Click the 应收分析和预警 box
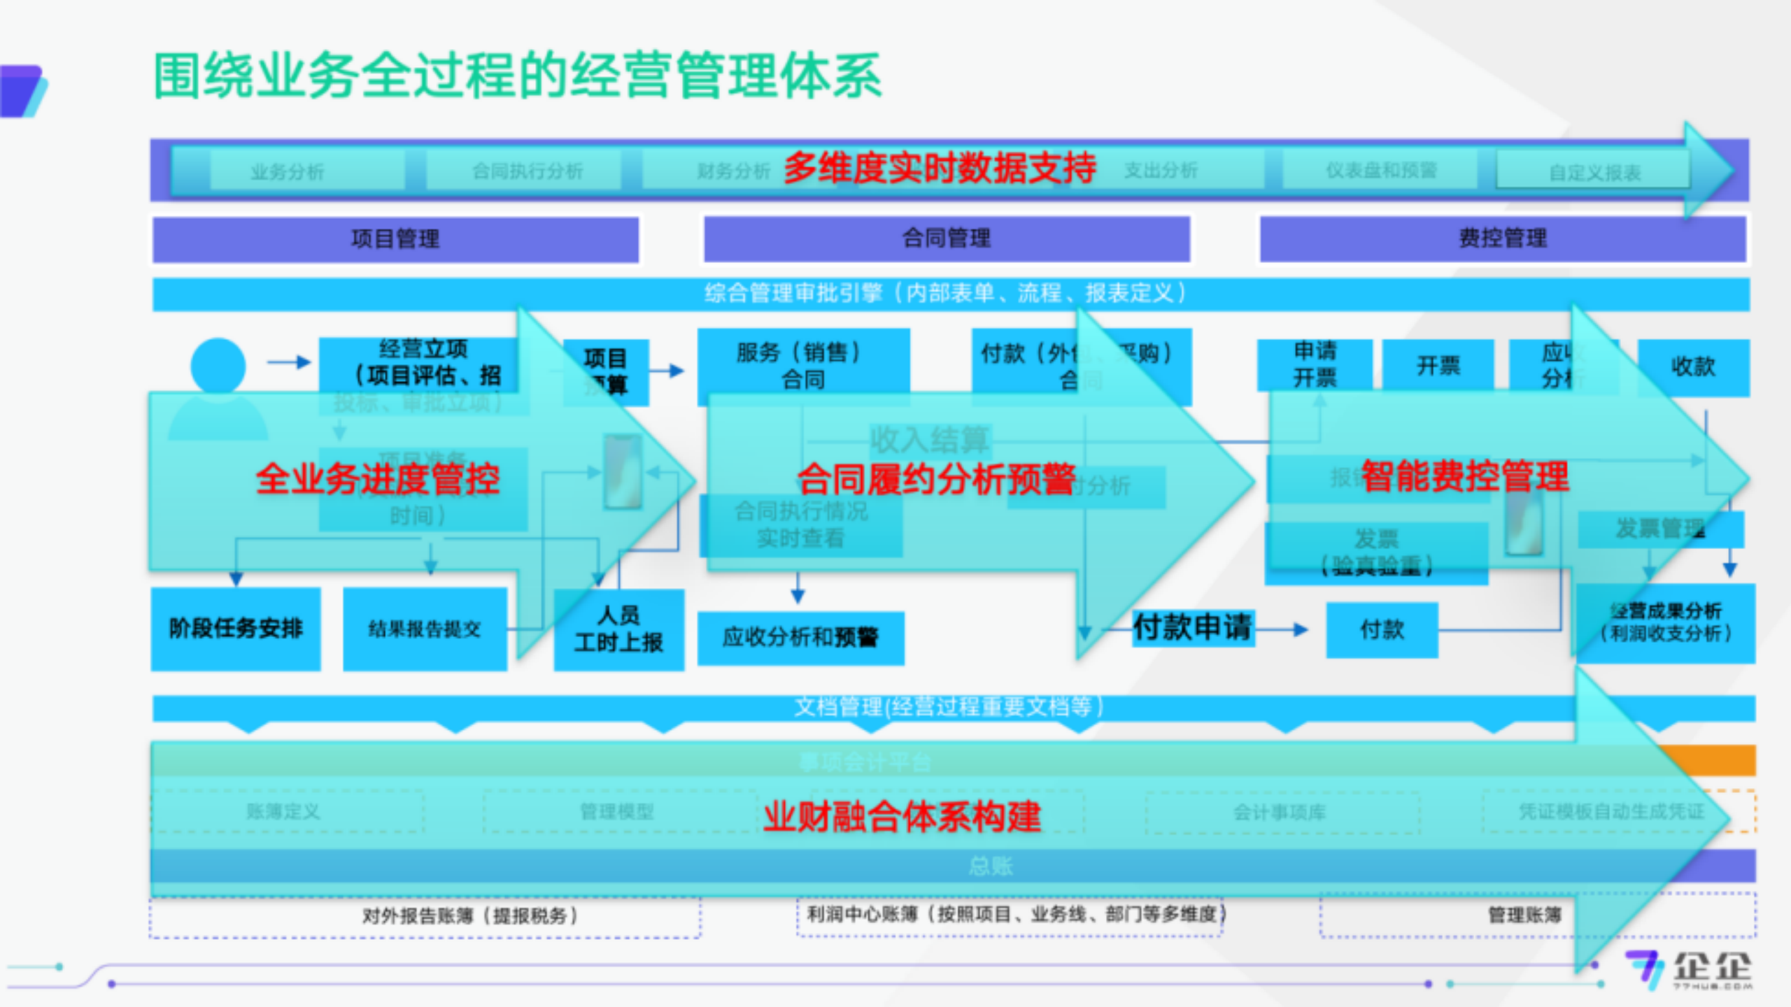The image size is (1791, 1007). 800,637
